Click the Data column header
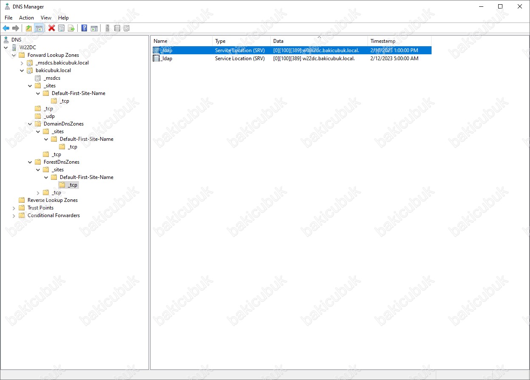Image resolution: width=530 pixels, height=380 pixels. point(278,41)
